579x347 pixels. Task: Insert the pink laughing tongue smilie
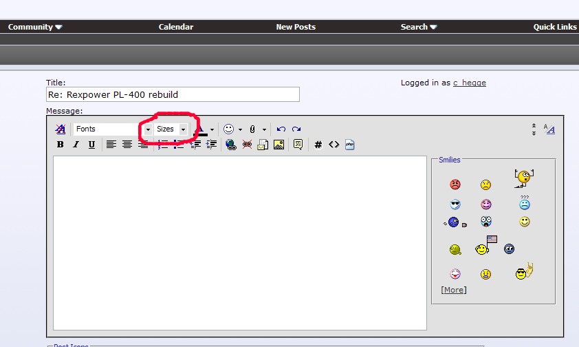coord(455,273)
